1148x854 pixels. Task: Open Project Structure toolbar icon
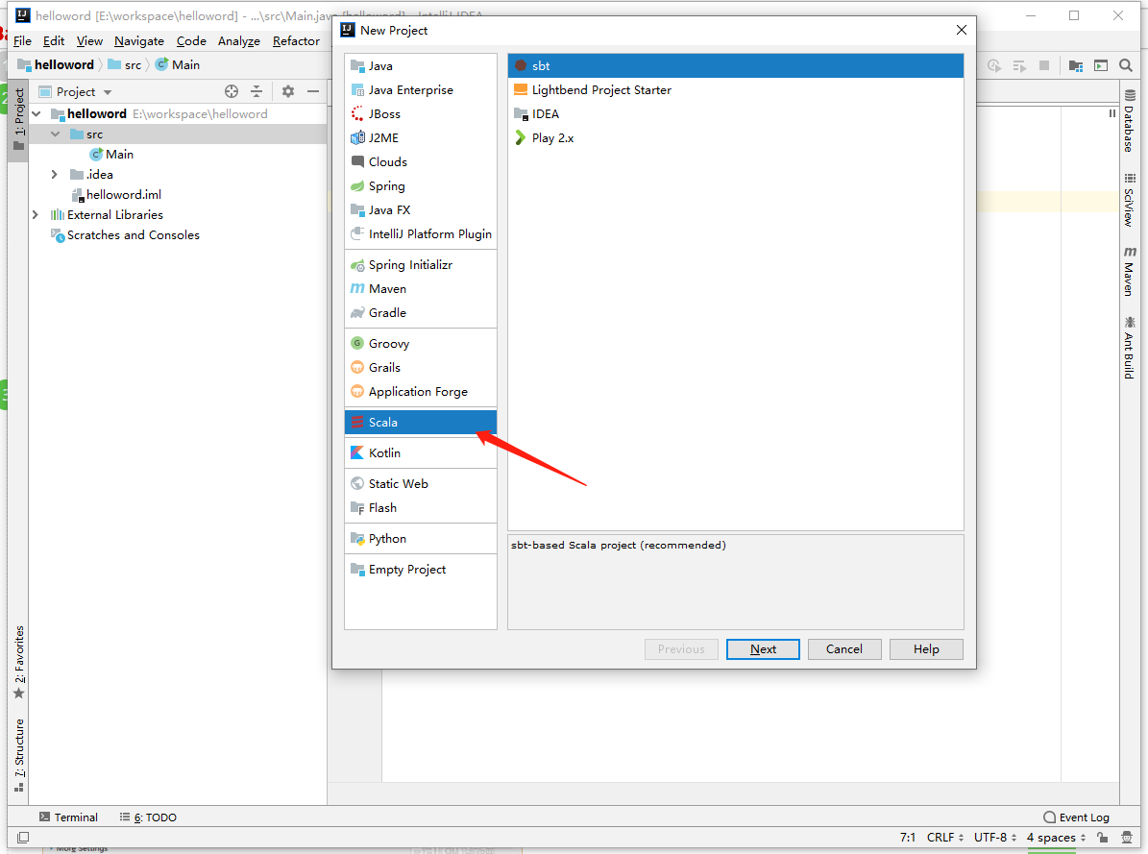[1076, 66]
